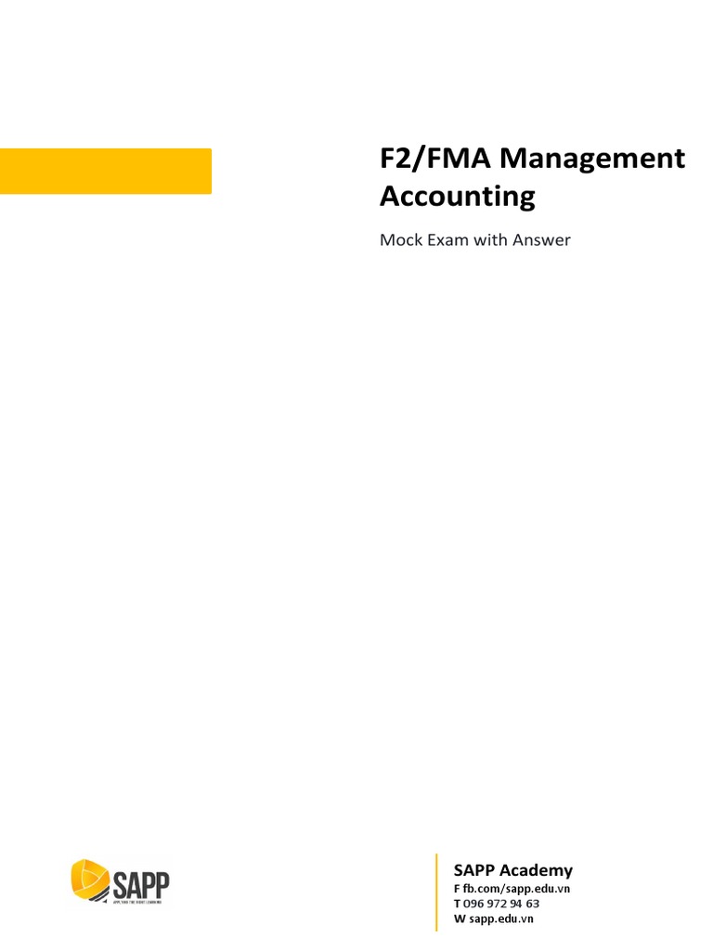713x950 pixels.
Task: Click the phone number 096 972 94 63
Action: (x=501, y=904)
